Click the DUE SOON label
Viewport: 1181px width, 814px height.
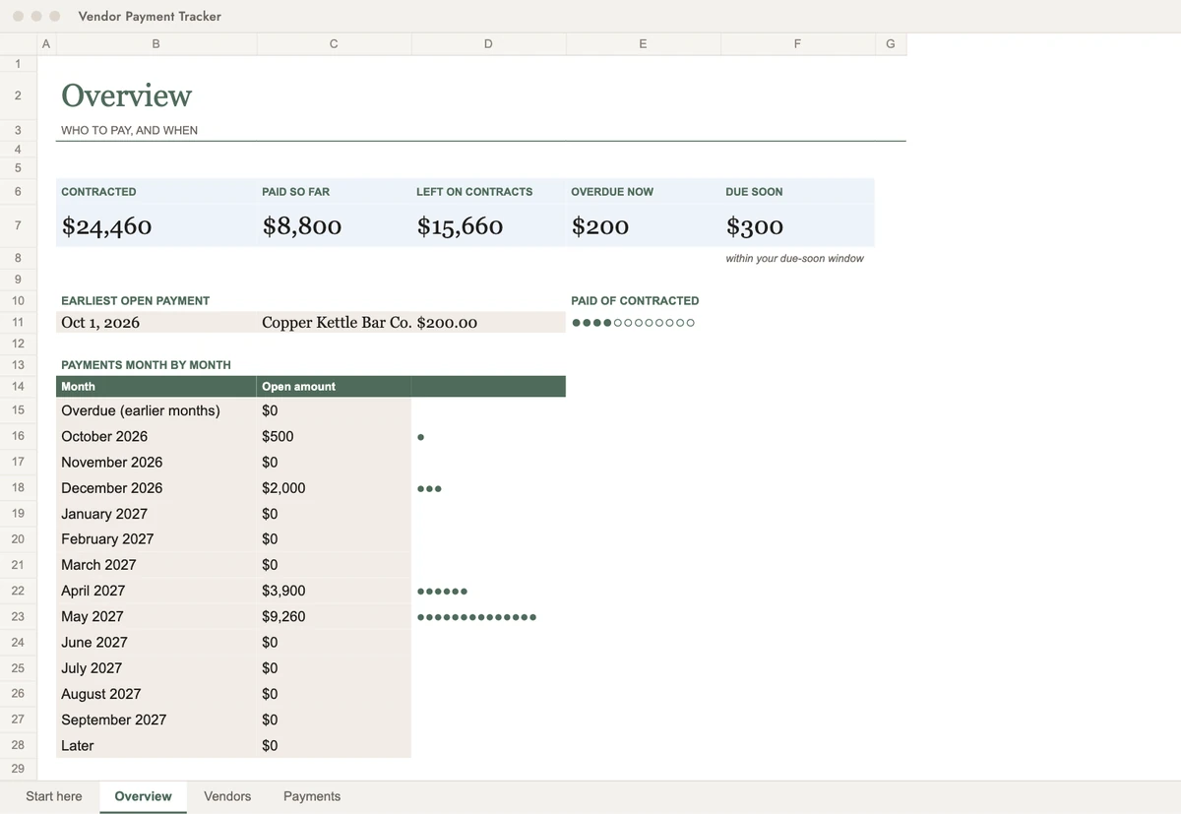[x=754, y=192]
